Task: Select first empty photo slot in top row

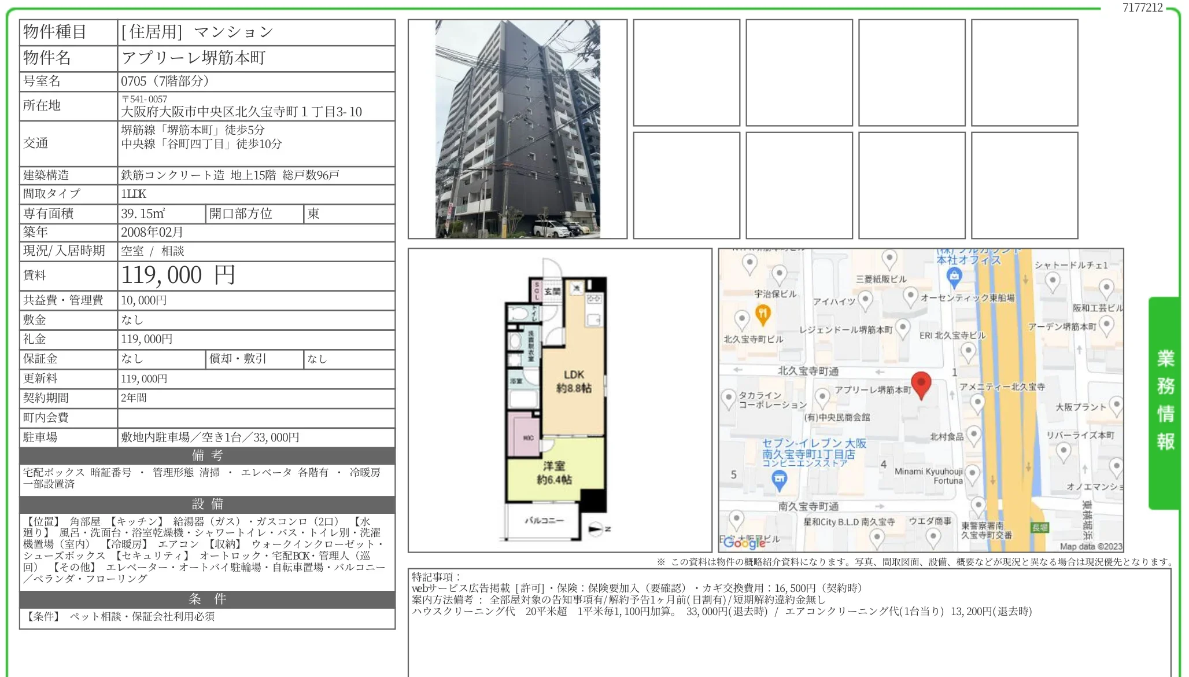Action: click(686, 72)
